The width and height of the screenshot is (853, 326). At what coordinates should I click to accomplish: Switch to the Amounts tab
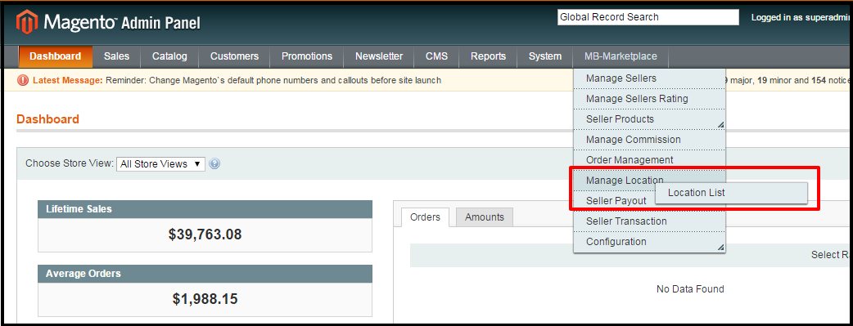coord(484,217)
